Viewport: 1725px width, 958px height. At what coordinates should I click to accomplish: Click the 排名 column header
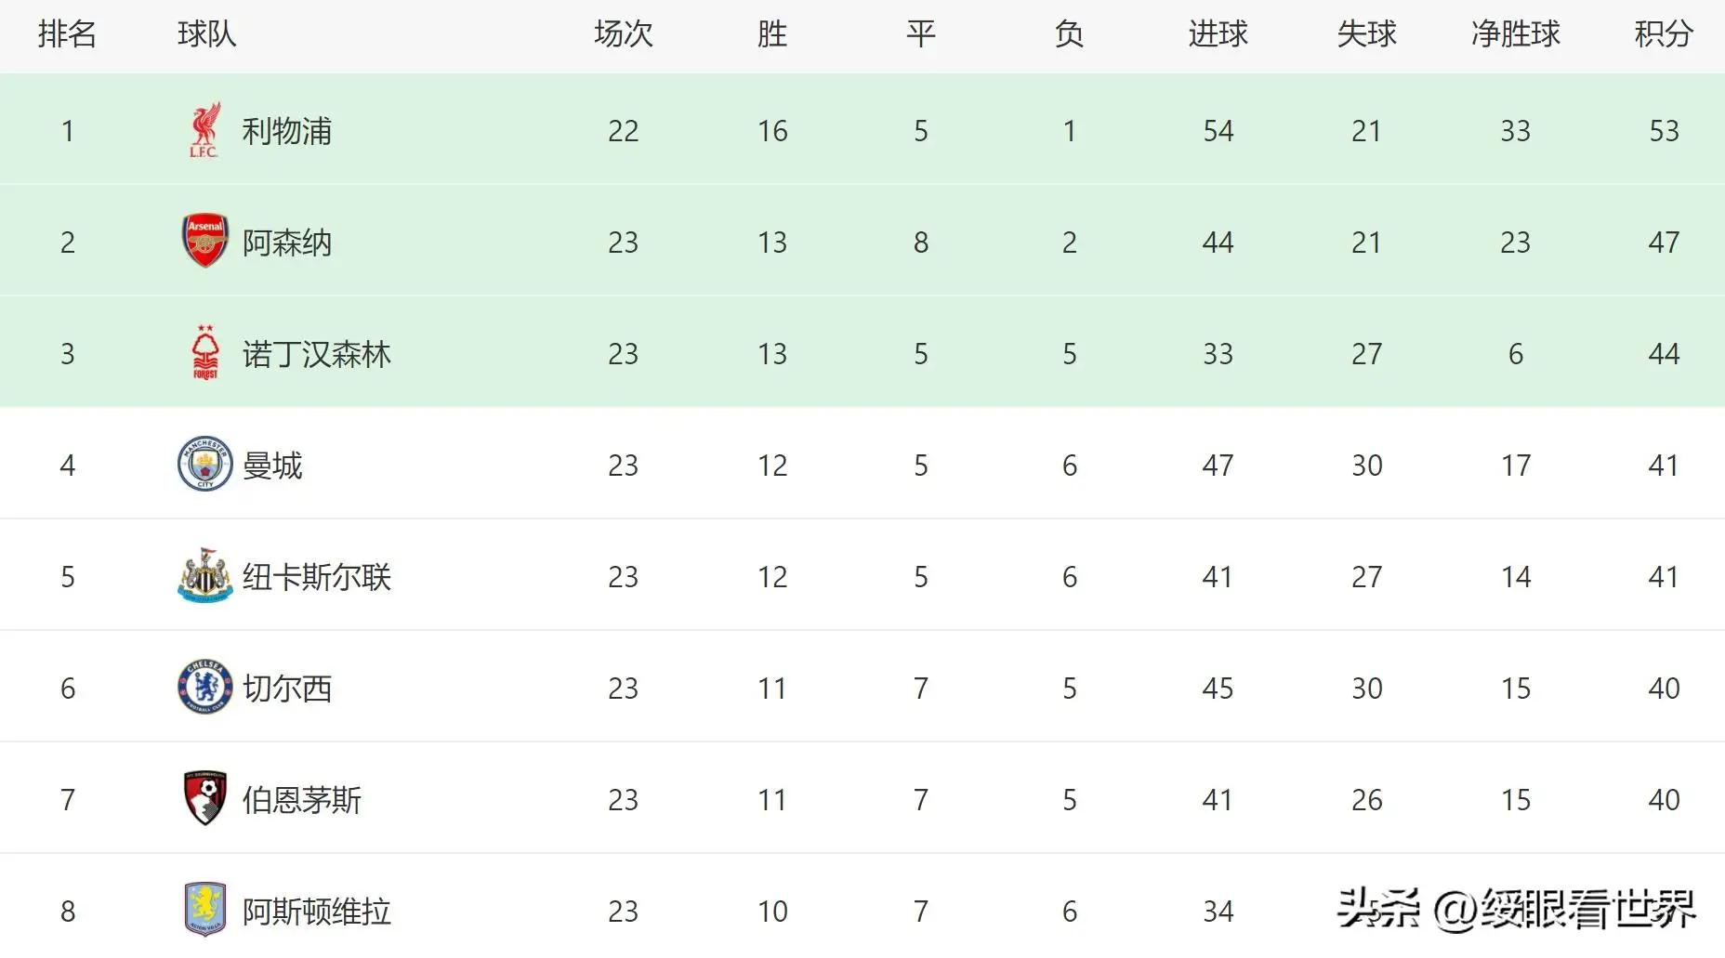pyautogui.click(x=67, y=34)
